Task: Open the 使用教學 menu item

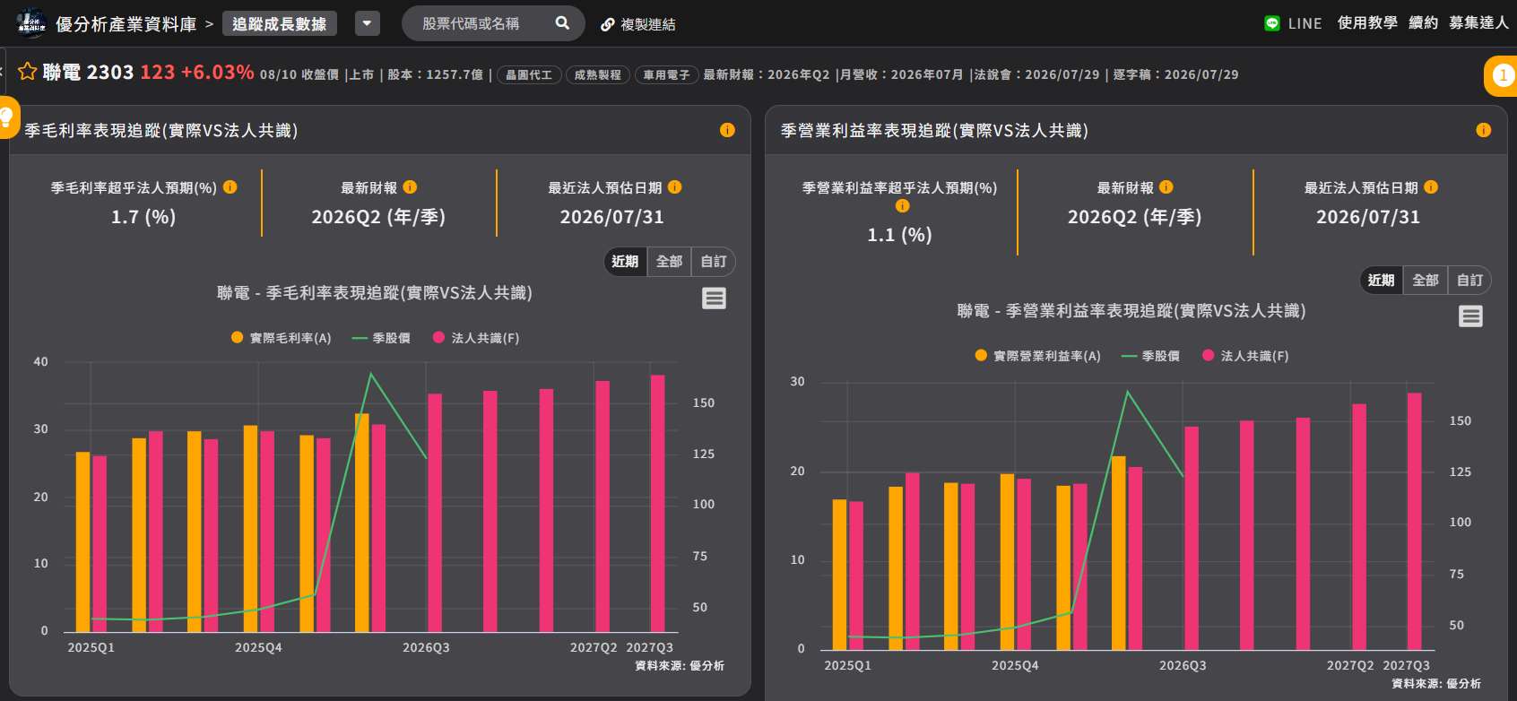Action: coord(1367,23)
